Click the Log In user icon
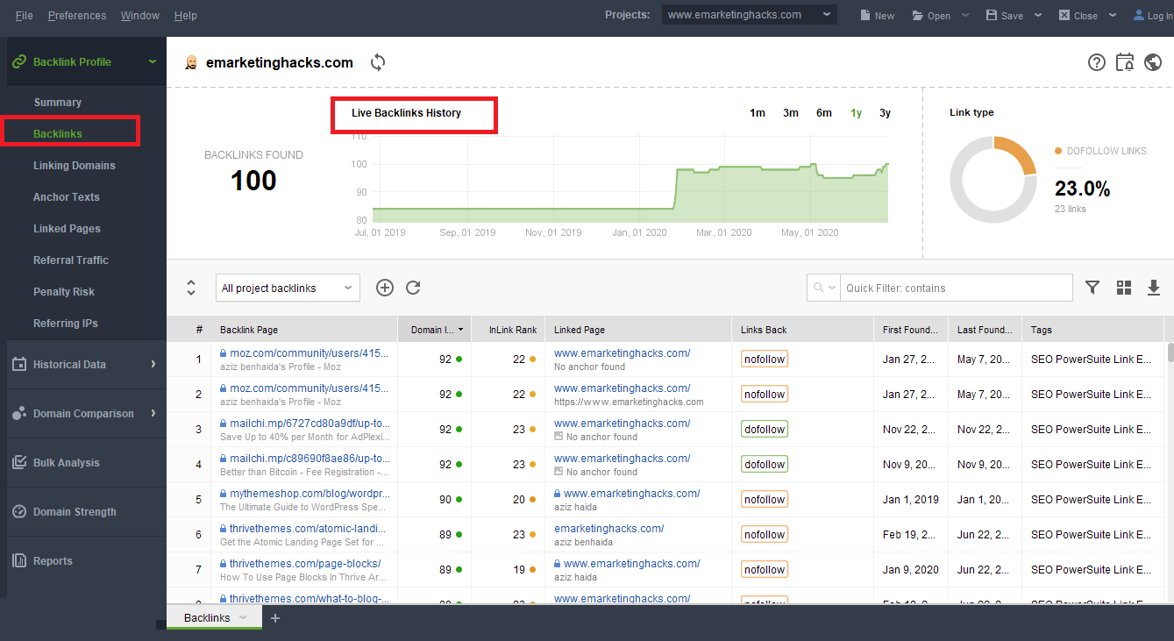The width and height of the screenshot is (1174, 641). 1138,15
